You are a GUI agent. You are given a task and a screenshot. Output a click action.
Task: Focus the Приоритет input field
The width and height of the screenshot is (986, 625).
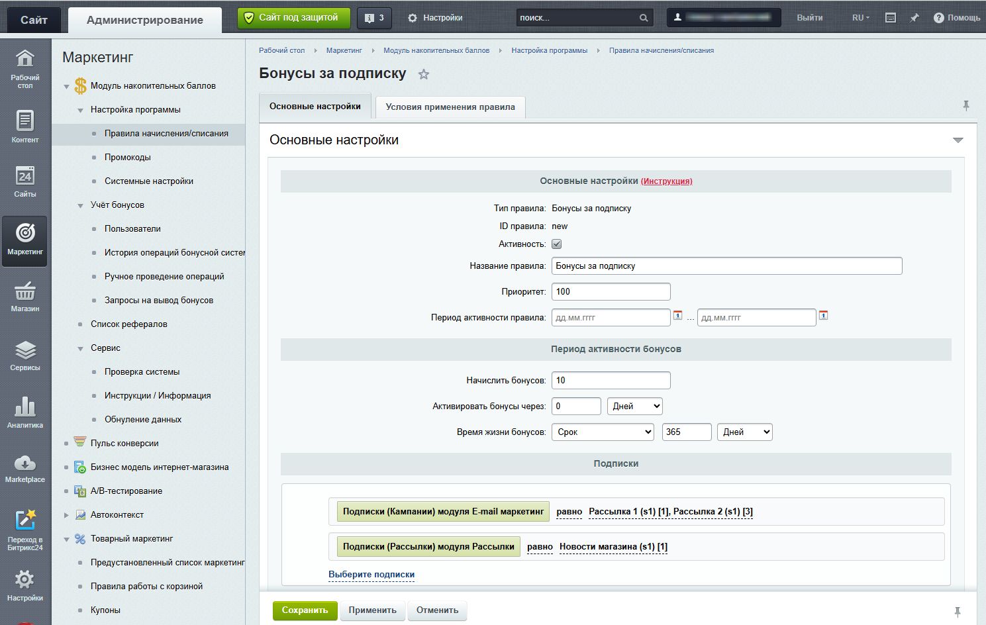[x=611, y=291]
